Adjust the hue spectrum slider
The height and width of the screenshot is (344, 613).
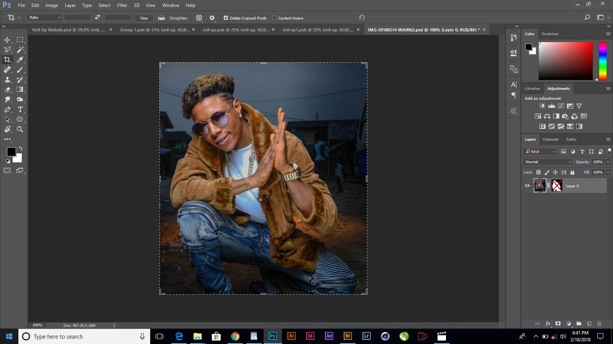(603, 61)
